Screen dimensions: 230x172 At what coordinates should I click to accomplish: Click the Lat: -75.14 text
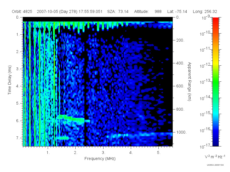pos(177,11)
